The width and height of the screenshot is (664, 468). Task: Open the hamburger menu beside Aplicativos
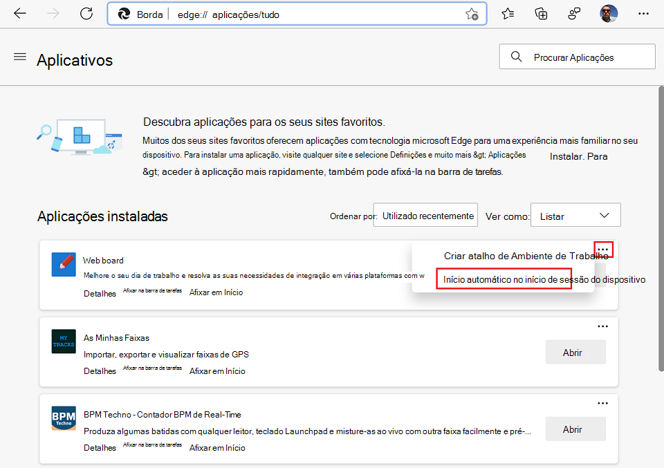[19, 56]
